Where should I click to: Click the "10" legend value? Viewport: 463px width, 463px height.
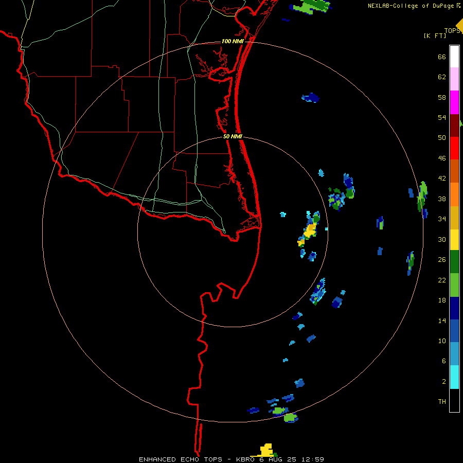coord(442,341)
